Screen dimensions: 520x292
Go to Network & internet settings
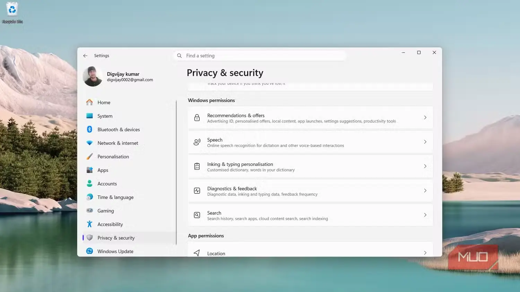(x=129, y=143)
